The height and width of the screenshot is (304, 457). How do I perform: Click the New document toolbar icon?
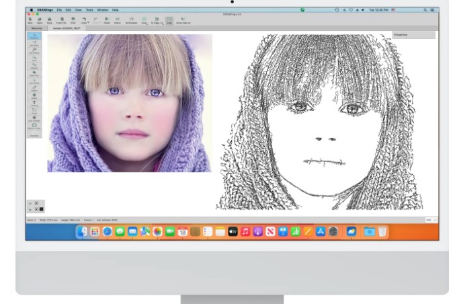(x=31, y=20)
